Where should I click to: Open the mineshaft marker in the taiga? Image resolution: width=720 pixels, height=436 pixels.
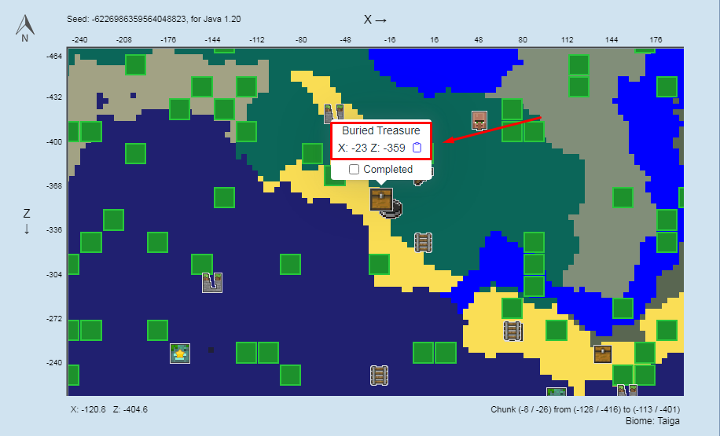[423, 243]
